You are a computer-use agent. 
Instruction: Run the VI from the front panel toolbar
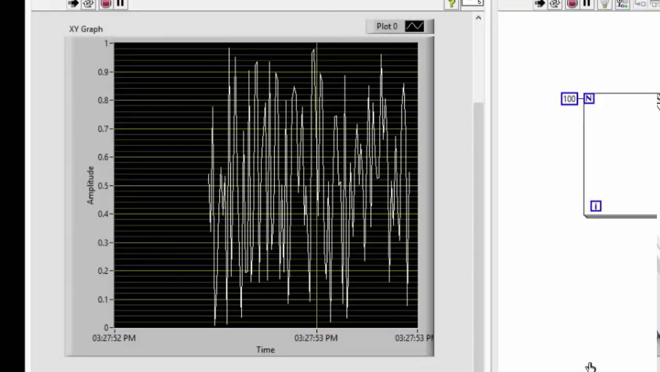pos(73,4)
